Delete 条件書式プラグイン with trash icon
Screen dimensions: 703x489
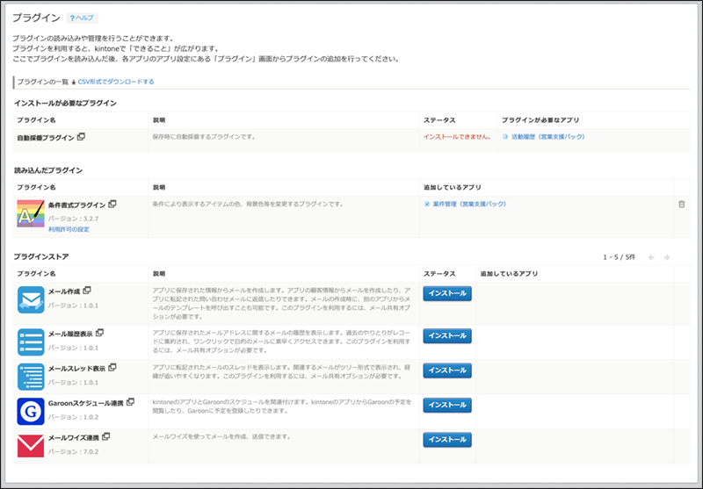tap(682, 205)
